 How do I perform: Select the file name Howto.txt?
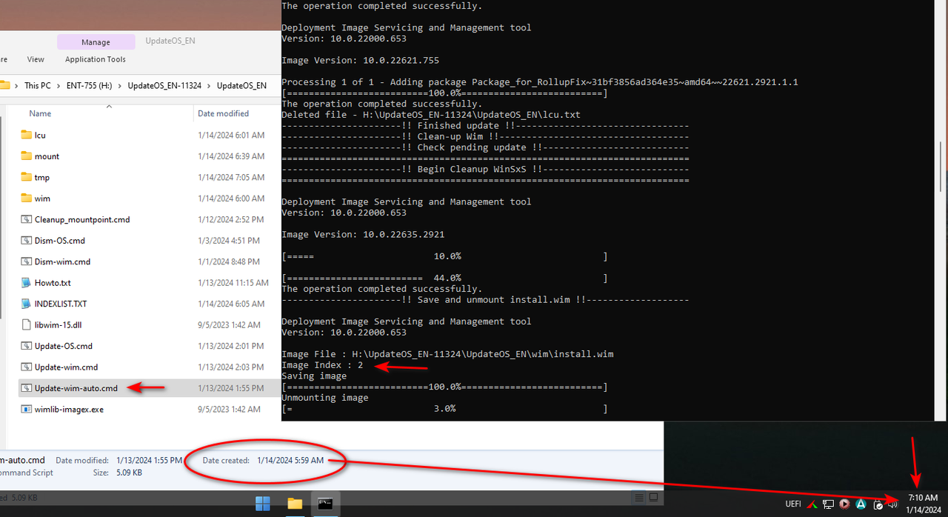53,283
